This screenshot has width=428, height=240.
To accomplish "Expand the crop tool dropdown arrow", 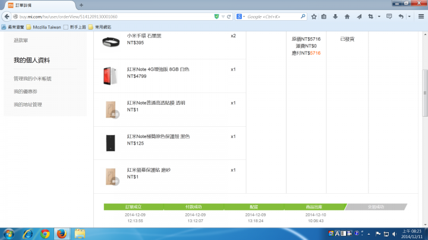I will click(379, 17).
